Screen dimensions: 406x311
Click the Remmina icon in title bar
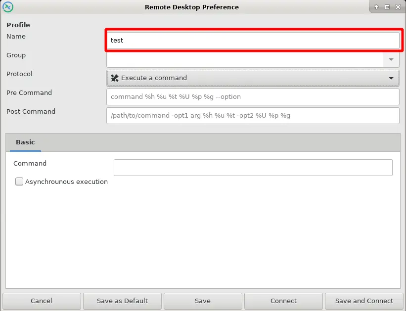pyautogui.click(x=8, y=7)
